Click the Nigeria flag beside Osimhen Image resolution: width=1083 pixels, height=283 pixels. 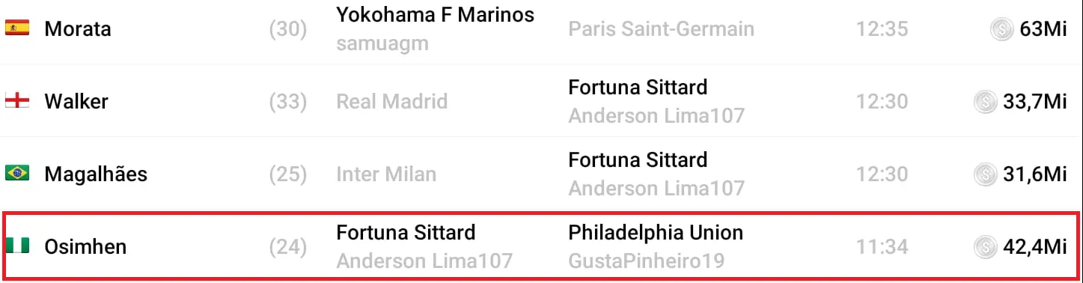17,246
